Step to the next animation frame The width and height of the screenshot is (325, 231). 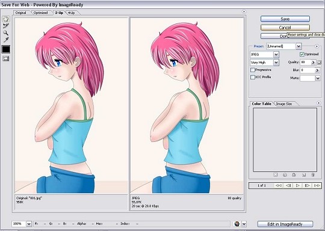pyautogui.click(x=307, y=185)
